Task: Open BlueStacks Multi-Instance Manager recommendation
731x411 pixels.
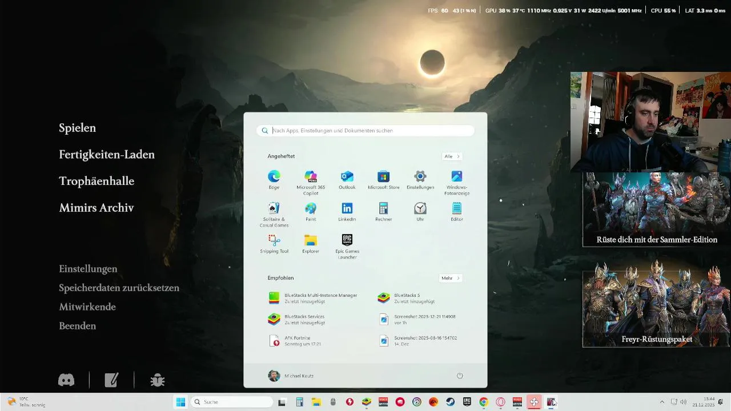Action: (313, 298)
